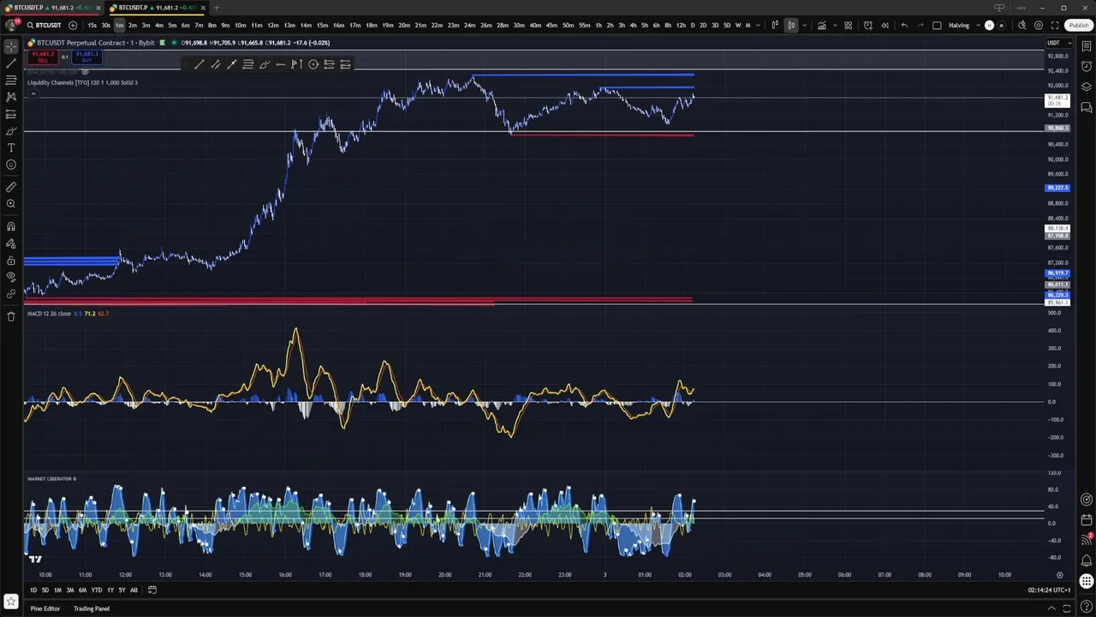Open the user profile avatar menu
The height and width of the screenshot is (617, 1096).
point(11,26)
